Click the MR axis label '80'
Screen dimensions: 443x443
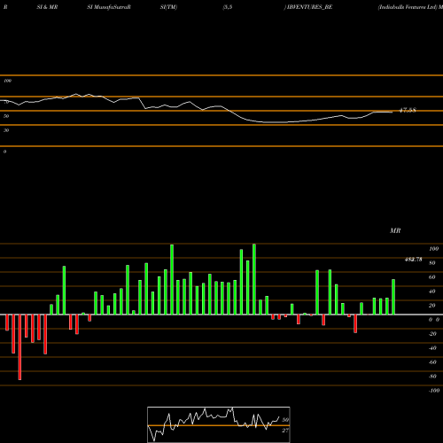[x=432, y=263]
